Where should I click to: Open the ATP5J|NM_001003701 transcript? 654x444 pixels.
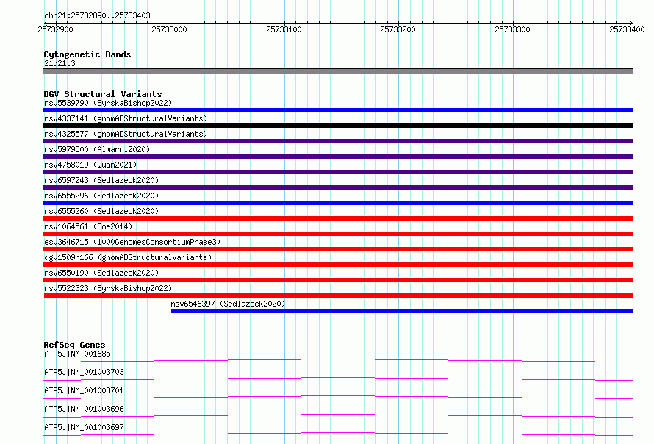84,390
